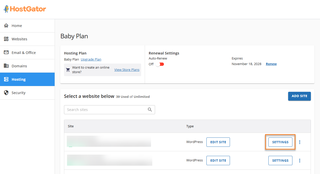Open the Domains menu item
This screenshot has width=320, height=174.
click(27, 66)
